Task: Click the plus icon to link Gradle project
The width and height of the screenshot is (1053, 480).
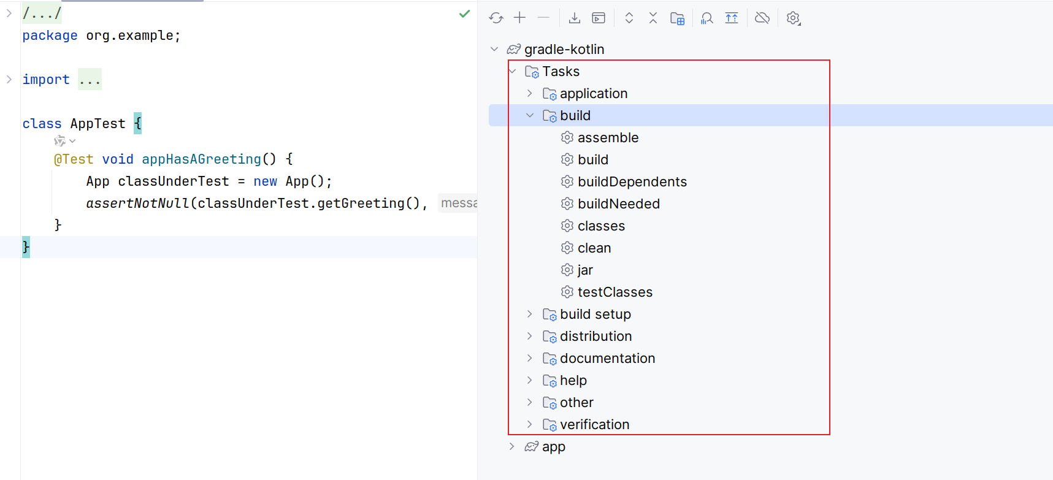Action: (519, 18)
